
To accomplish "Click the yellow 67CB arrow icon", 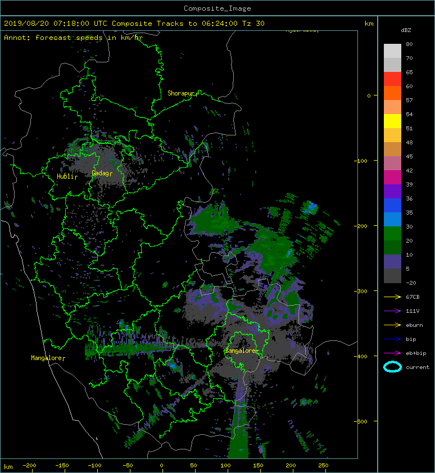I will (x=392, y=297).
